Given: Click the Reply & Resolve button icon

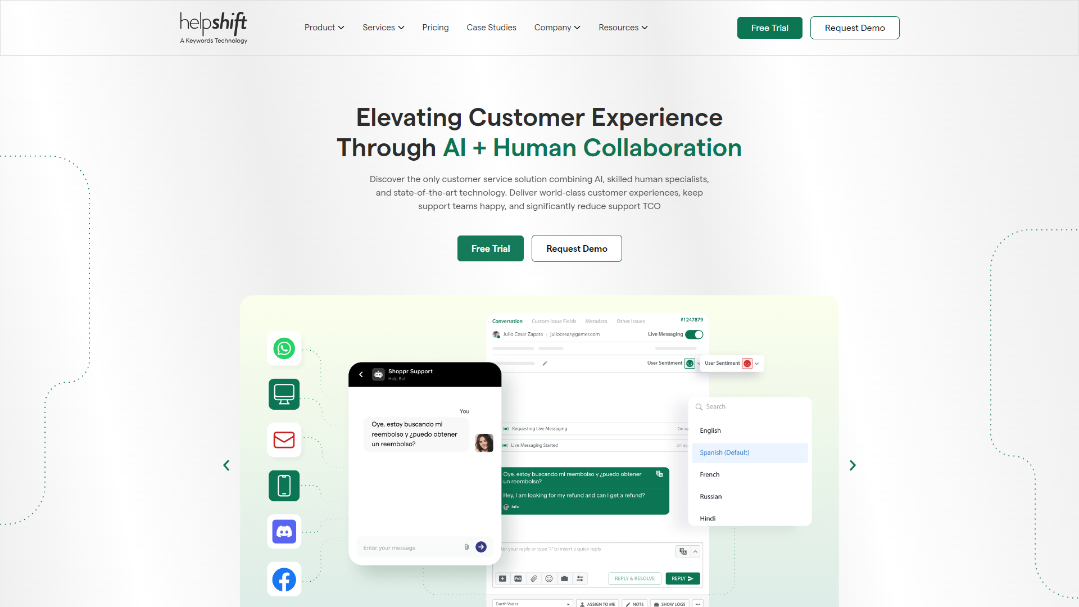Looking at the screenshot, I should point(634,578).
